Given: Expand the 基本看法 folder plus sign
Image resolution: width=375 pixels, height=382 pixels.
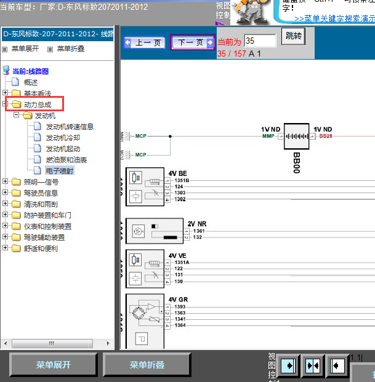Looking at the screenshot, I should 5,92.
